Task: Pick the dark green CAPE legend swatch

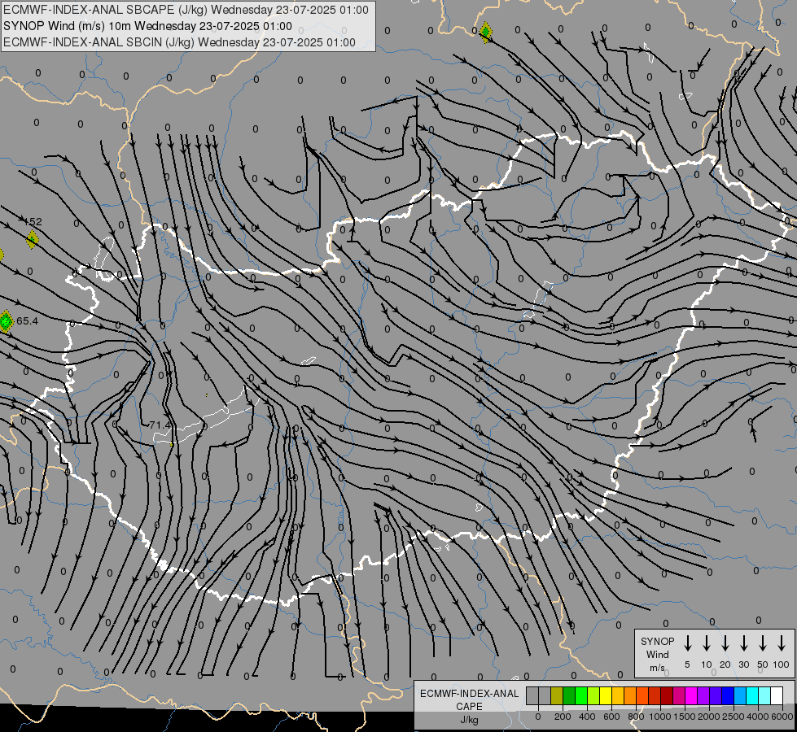Action: (x=569, y=695)
